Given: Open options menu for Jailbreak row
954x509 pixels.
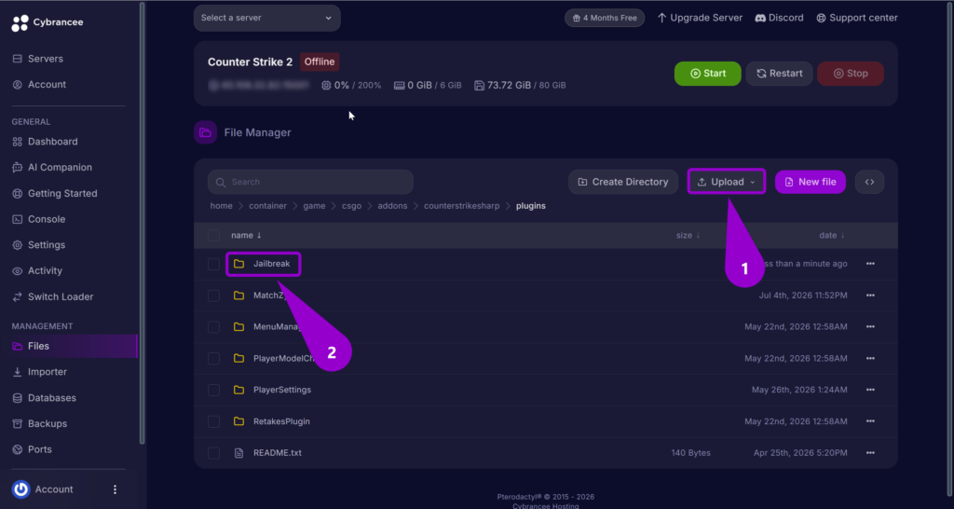Looking at the screenshot, I should point(870,264).
